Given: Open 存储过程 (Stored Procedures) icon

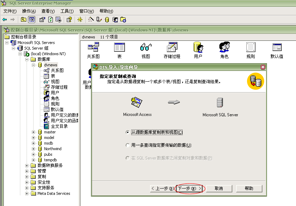Looking at the screenshot, I should 172,47.
